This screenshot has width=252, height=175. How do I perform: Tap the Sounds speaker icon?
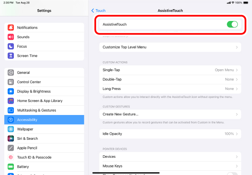pos(11,37)
